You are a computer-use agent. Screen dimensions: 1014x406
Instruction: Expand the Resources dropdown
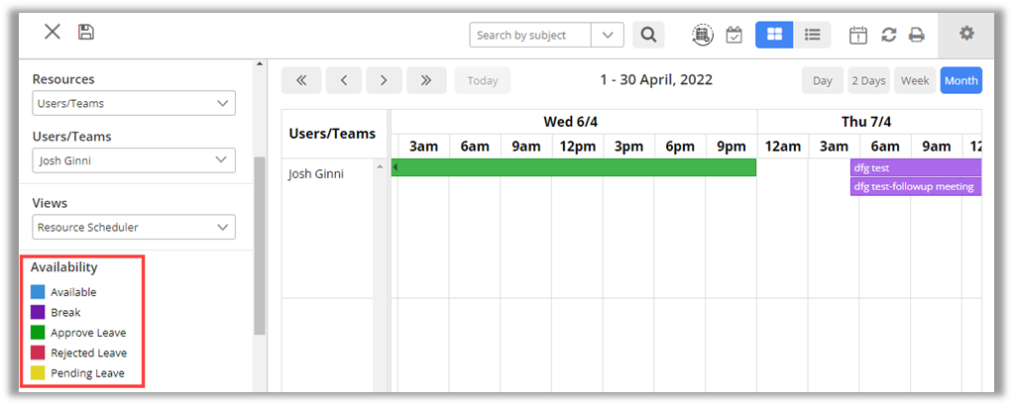tap(134, 103)
